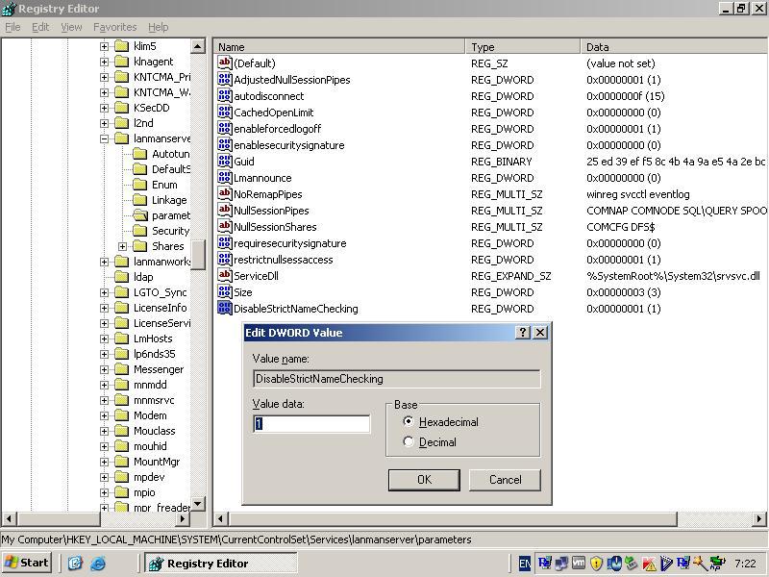The width and height of the screenshot is (769, 577).
Task: Click OK in Edit DWORD Value dialog
Action: (424, 479)
